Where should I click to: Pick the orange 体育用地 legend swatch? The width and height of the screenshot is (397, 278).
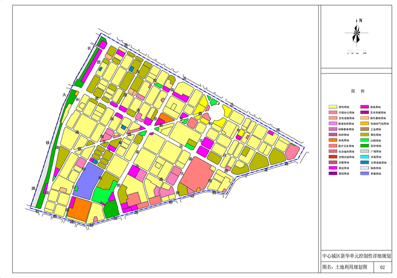[332, 140]
